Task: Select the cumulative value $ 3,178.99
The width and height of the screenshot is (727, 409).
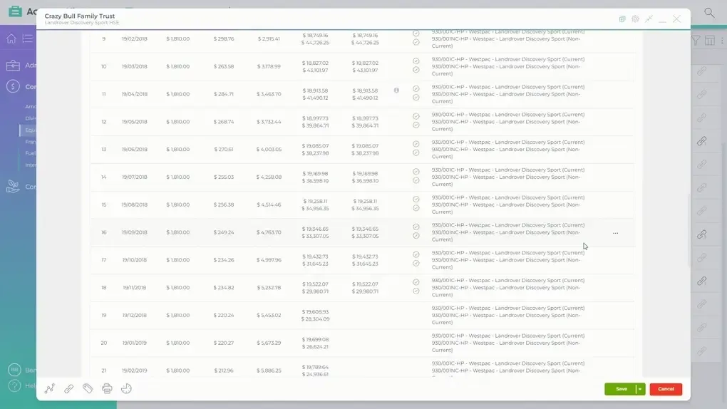Action: pyautogui.click(x=269, y=66)
